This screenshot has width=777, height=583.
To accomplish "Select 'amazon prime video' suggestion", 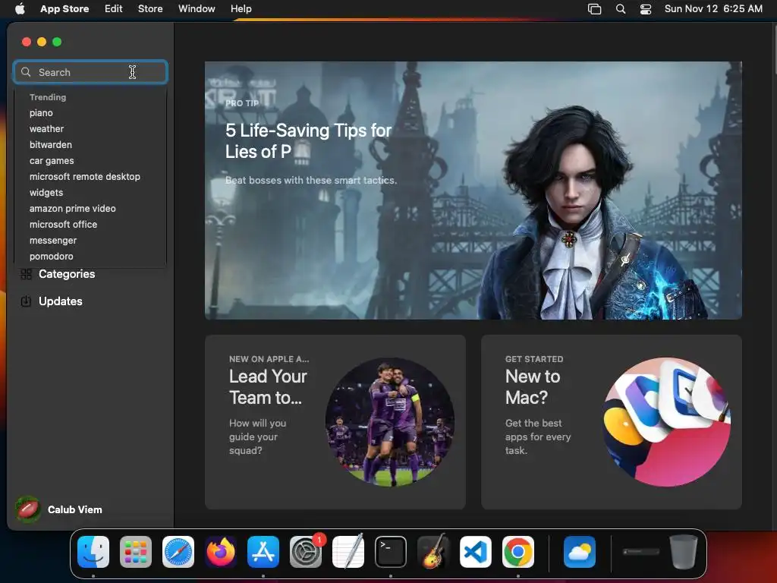I will click(72, 209).
